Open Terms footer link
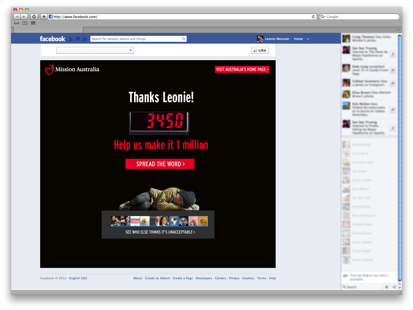The width and height of the screenshot is (413, 310). click(x=261, y=278)
